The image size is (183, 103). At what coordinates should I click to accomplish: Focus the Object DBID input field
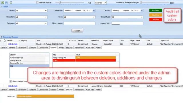127,23
